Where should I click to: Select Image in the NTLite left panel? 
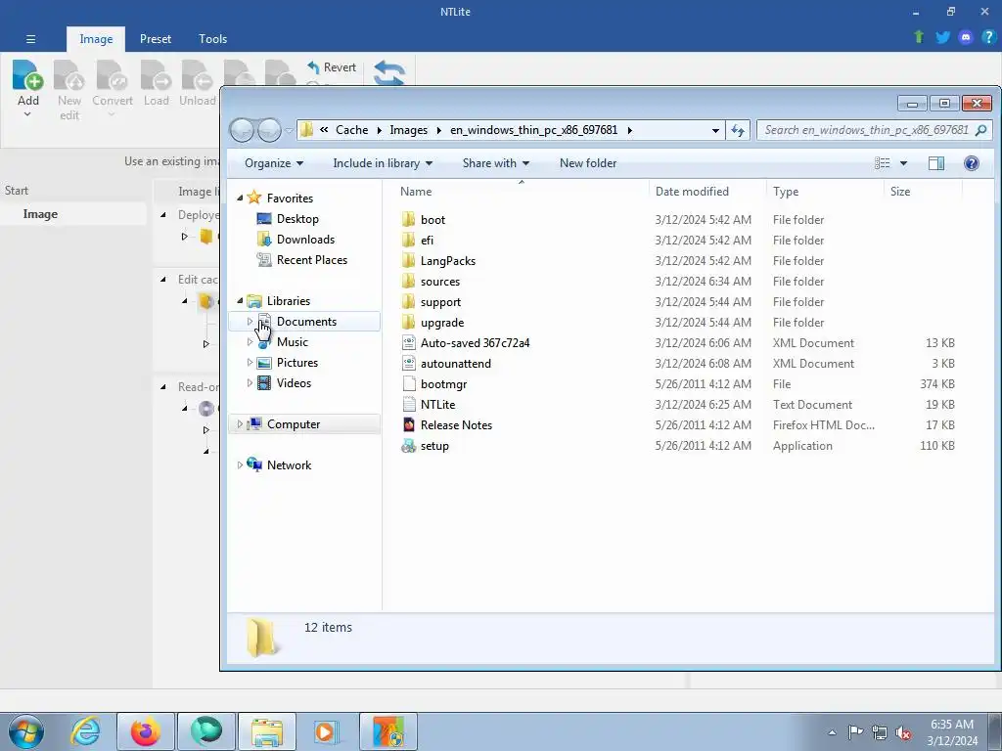pos(40,214)
